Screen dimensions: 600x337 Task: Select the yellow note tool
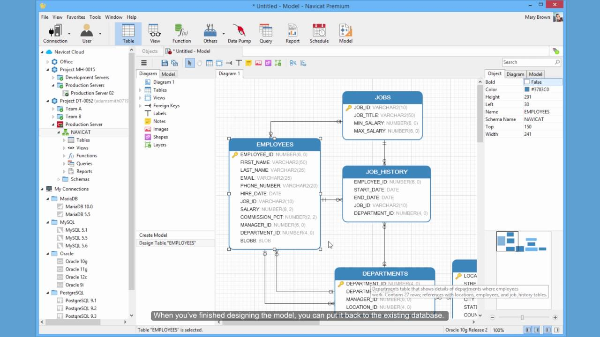pos(248,63)
